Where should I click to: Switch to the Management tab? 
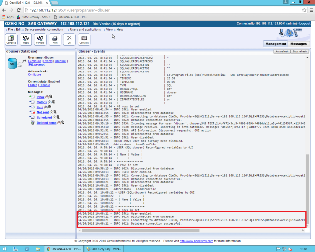pos(276,44)
